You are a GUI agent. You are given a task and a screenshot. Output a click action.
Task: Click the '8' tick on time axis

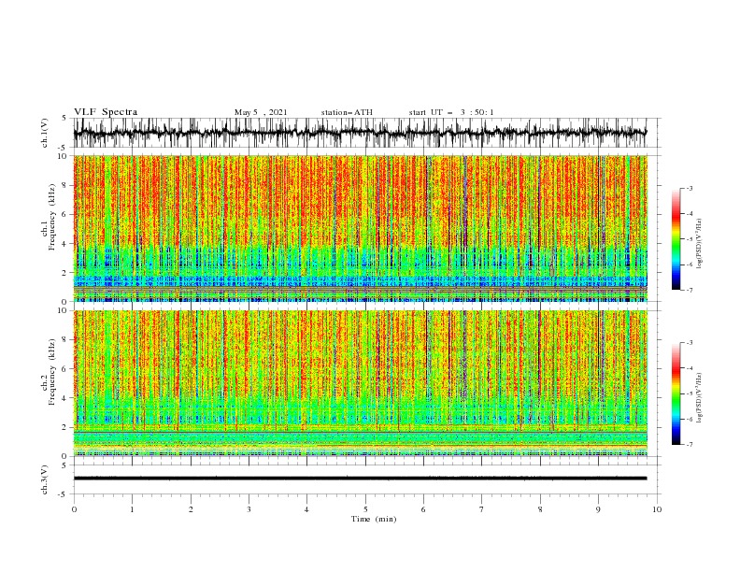[x=540, y=509]
